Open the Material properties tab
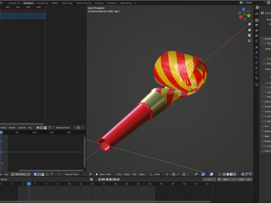271x203 pixels. (257, 78)
